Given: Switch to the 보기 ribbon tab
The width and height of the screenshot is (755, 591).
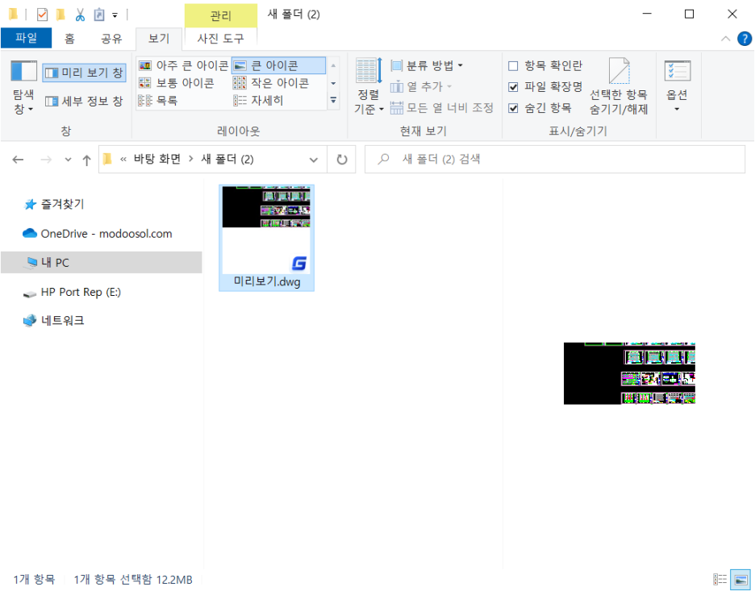Looking at the screenshot, I should pyautogui.click(x=159, y=38).
